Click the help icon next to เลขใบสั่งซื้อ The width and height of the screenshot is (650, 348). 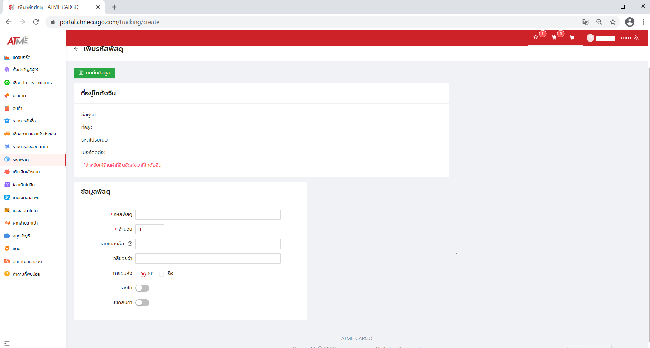[x=130, y=244]
